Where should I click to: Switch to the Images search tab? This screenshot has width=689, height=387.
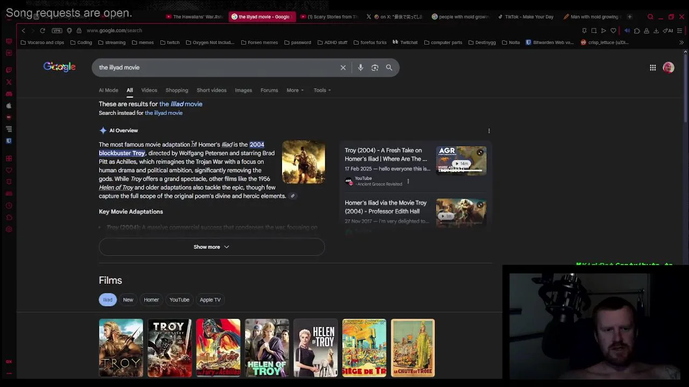[243, 90]
